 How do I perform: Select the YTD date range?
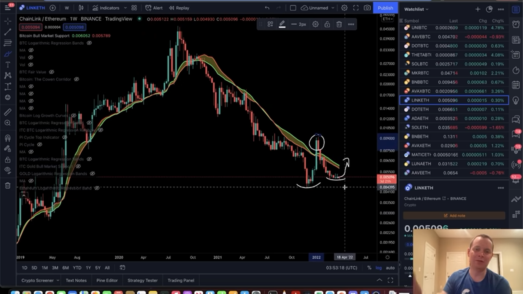pyautogui.click(x=77, y=268)
